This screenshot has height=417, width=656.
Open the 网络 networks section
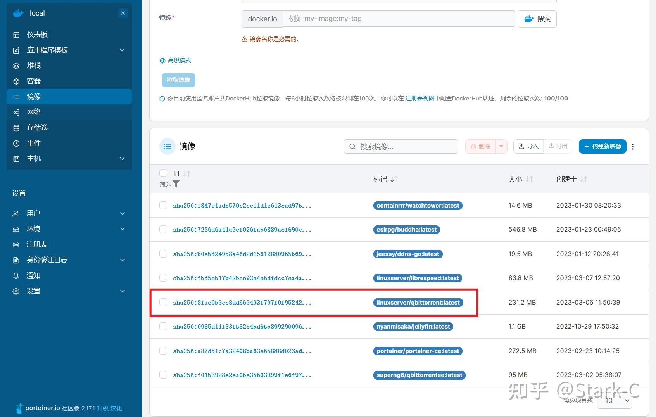(x=34, y=112)
